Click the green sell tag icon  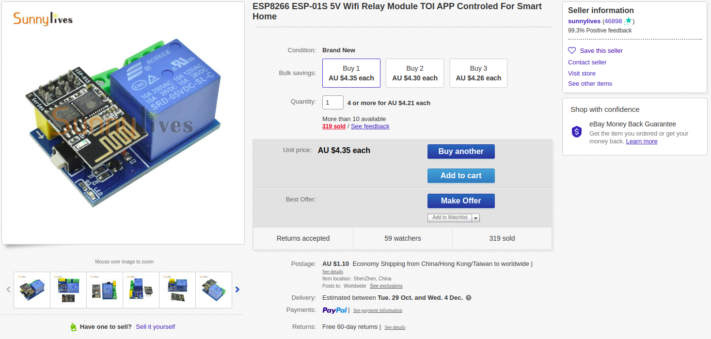[74, 327]
